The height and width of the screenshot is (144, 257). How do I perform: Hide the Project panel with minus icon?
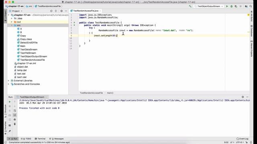point(66,11)
